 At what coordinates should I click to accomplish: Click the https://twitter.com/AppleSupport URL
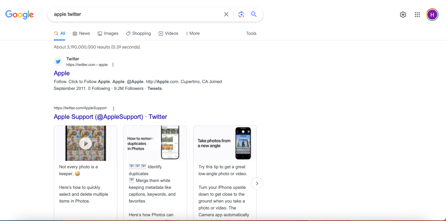pos(80,108)
